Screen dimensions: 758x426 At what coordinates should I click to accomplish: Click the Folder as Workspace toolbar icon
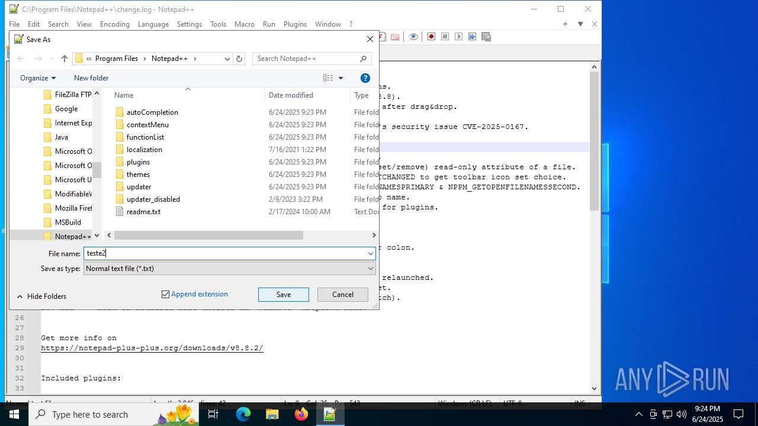pos(395,37)
